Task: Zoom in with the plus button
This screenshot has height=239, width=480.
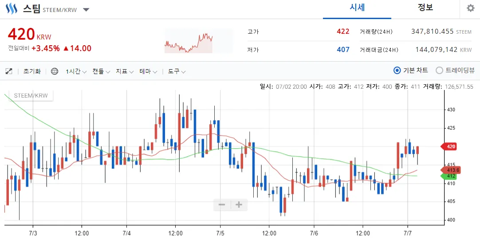Action: (x=239, y=205)
